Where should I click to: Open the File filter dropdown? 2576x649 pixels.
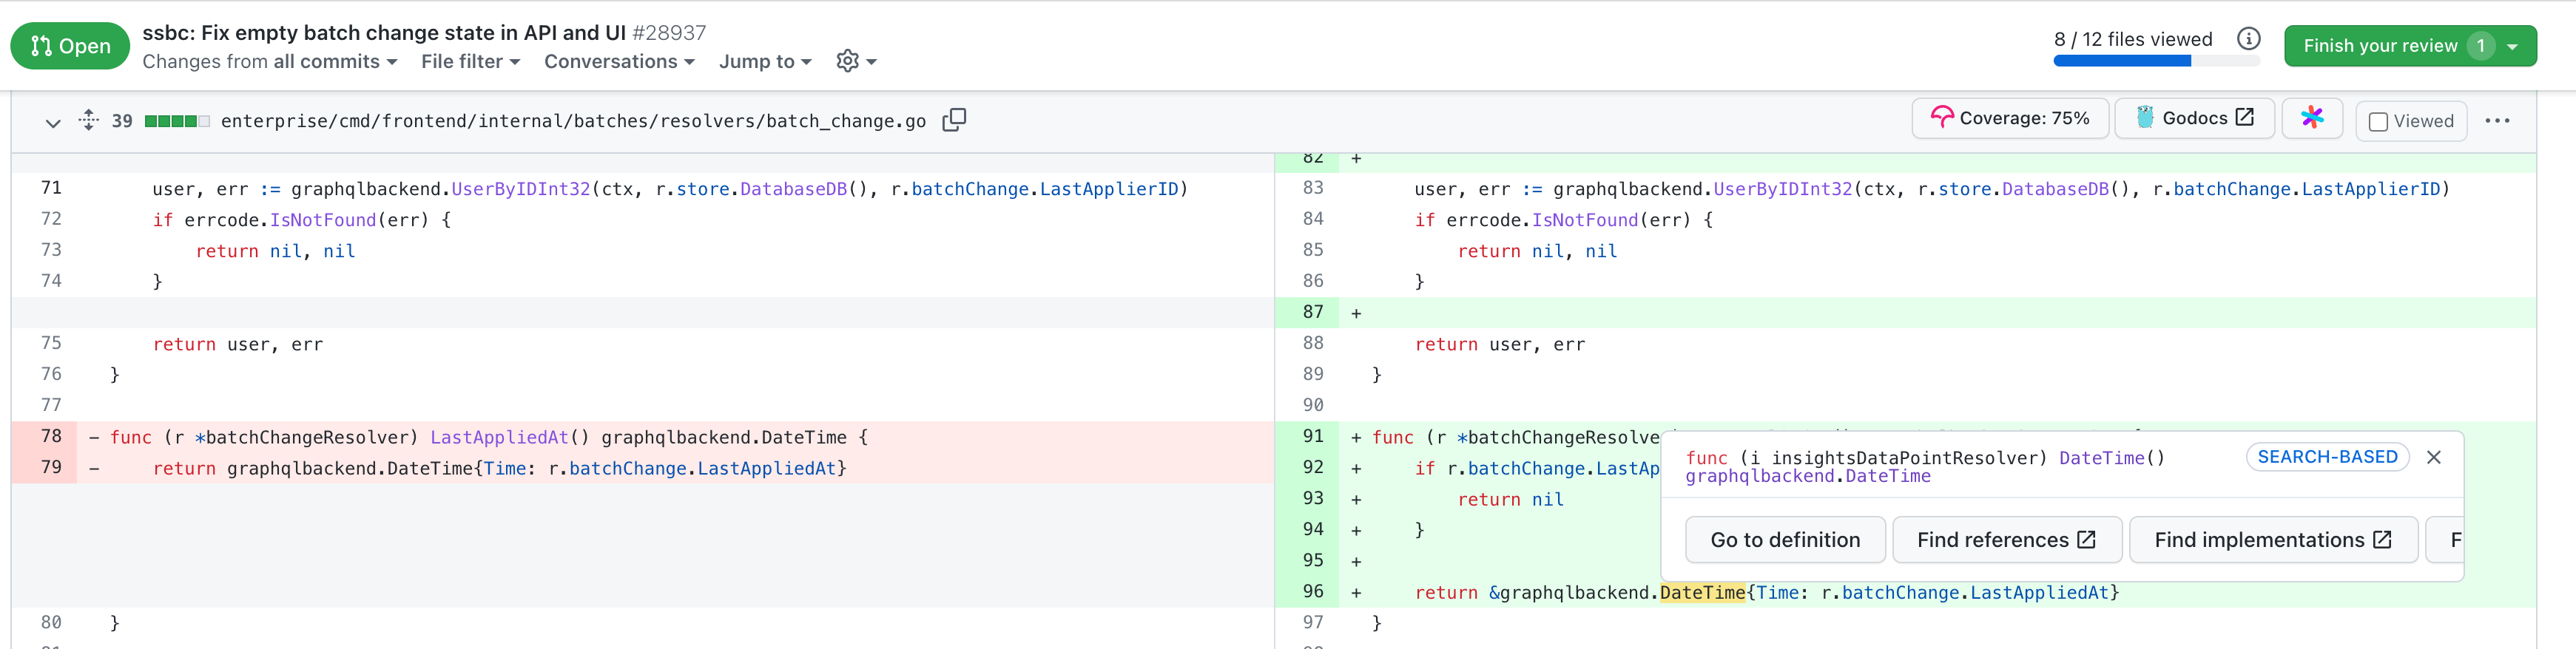[x=470, y=62]
